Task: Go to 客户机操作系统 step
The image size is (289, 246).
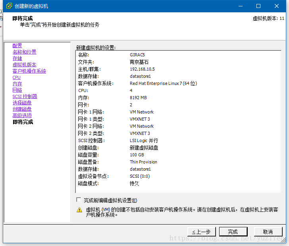Action: (29, 71)
